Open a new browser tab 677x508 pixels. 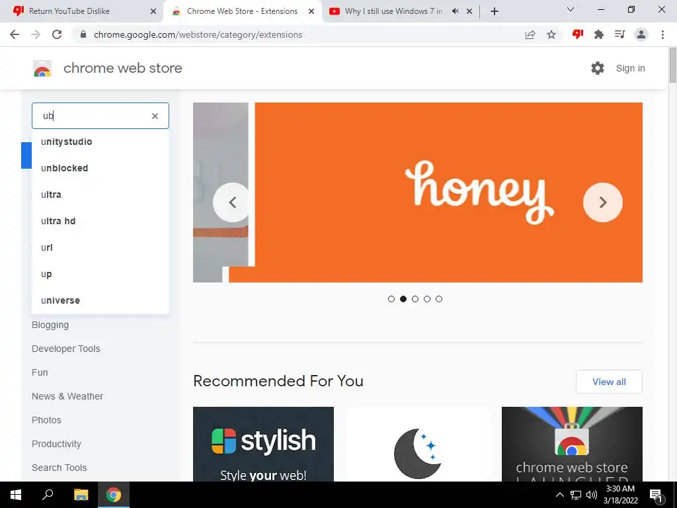point(495,11)
